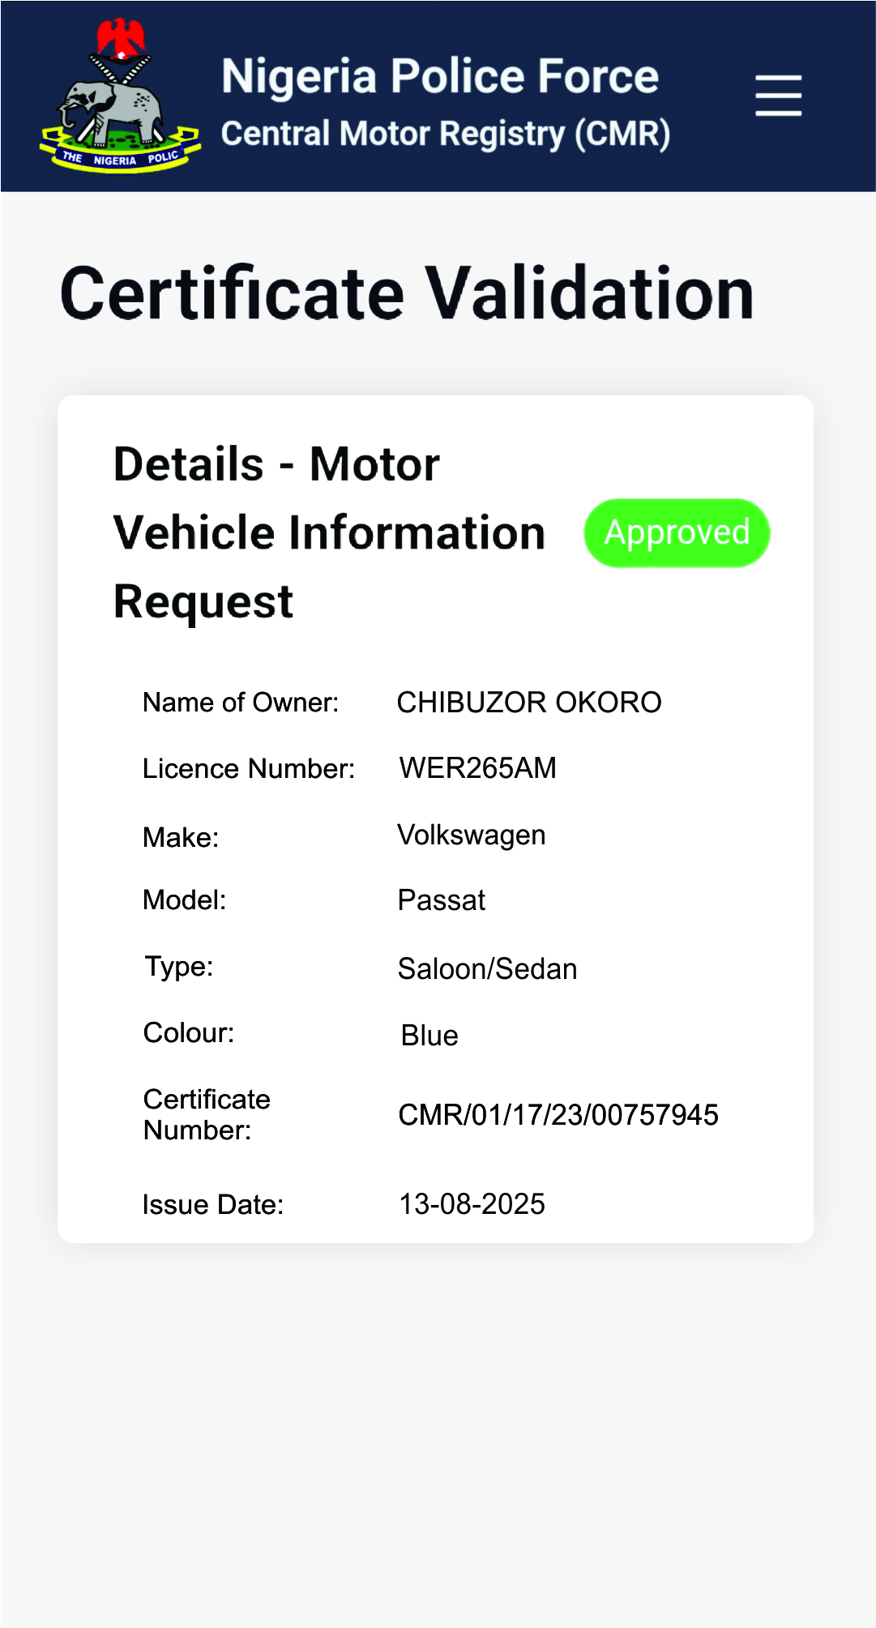Click the Blue colour value
This screenshot has height=1628, width=876.
429,1036
